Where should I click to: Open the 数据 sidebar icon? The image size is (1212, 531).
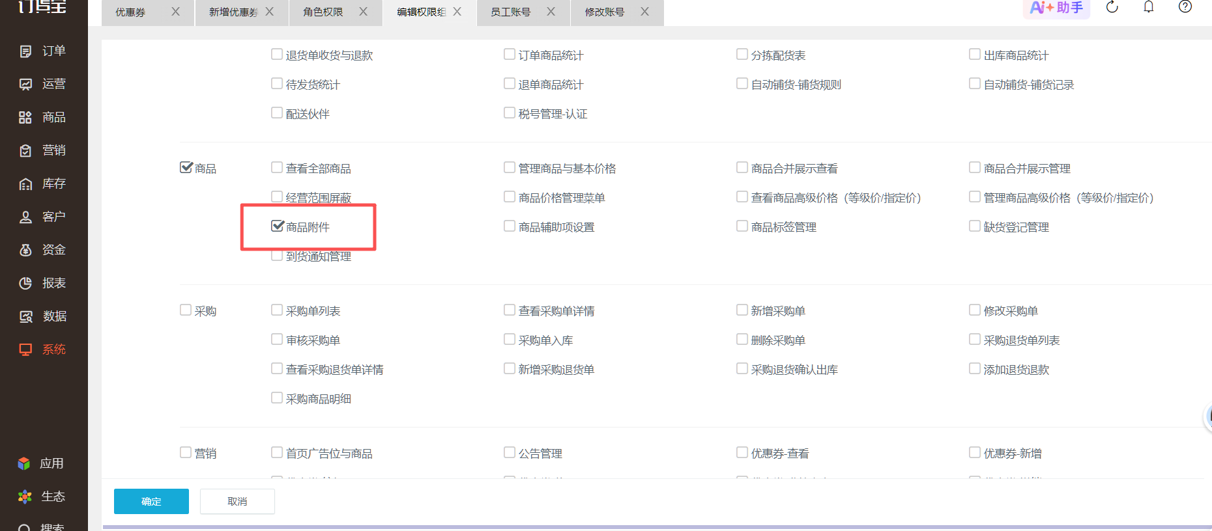pos(26,317)
